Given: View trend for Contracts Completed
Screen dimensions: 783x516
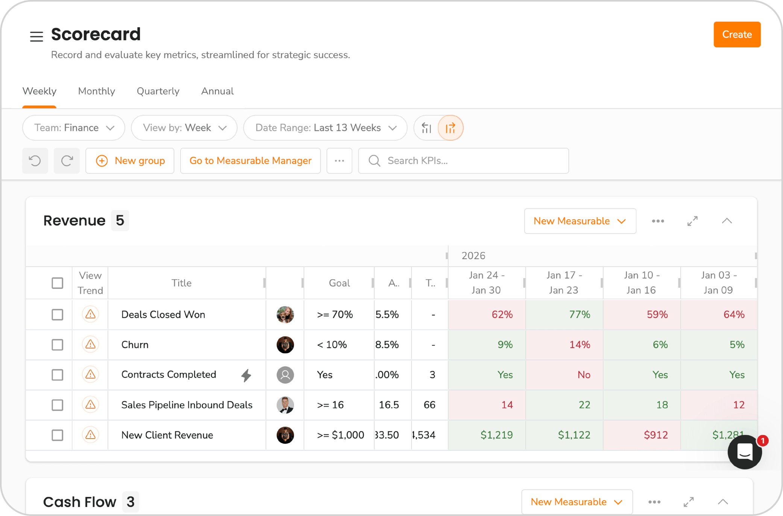Looking at the screenshot, I should click(90, 375).
